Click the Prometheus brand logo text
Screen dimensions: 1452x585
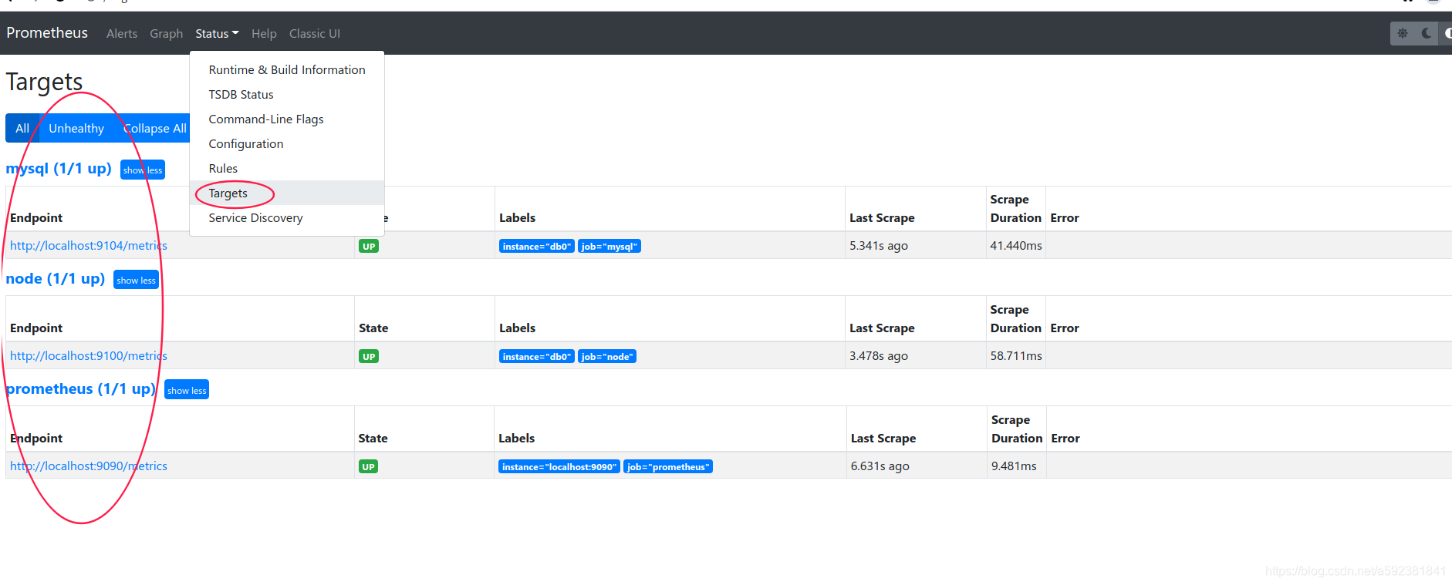(x=47, y=32)
